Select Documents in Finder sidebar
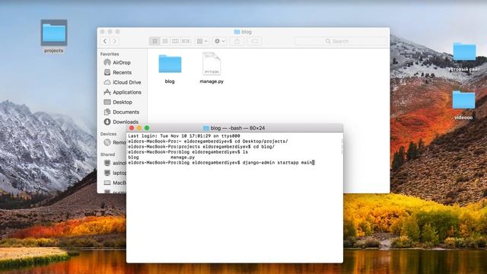Viewport: 487px width, 274px height. (x=126, y=112)
